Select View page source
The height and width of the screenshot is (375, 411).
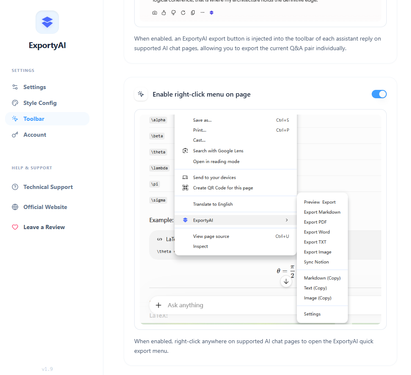pyautogui.click(x=236, y=236)
